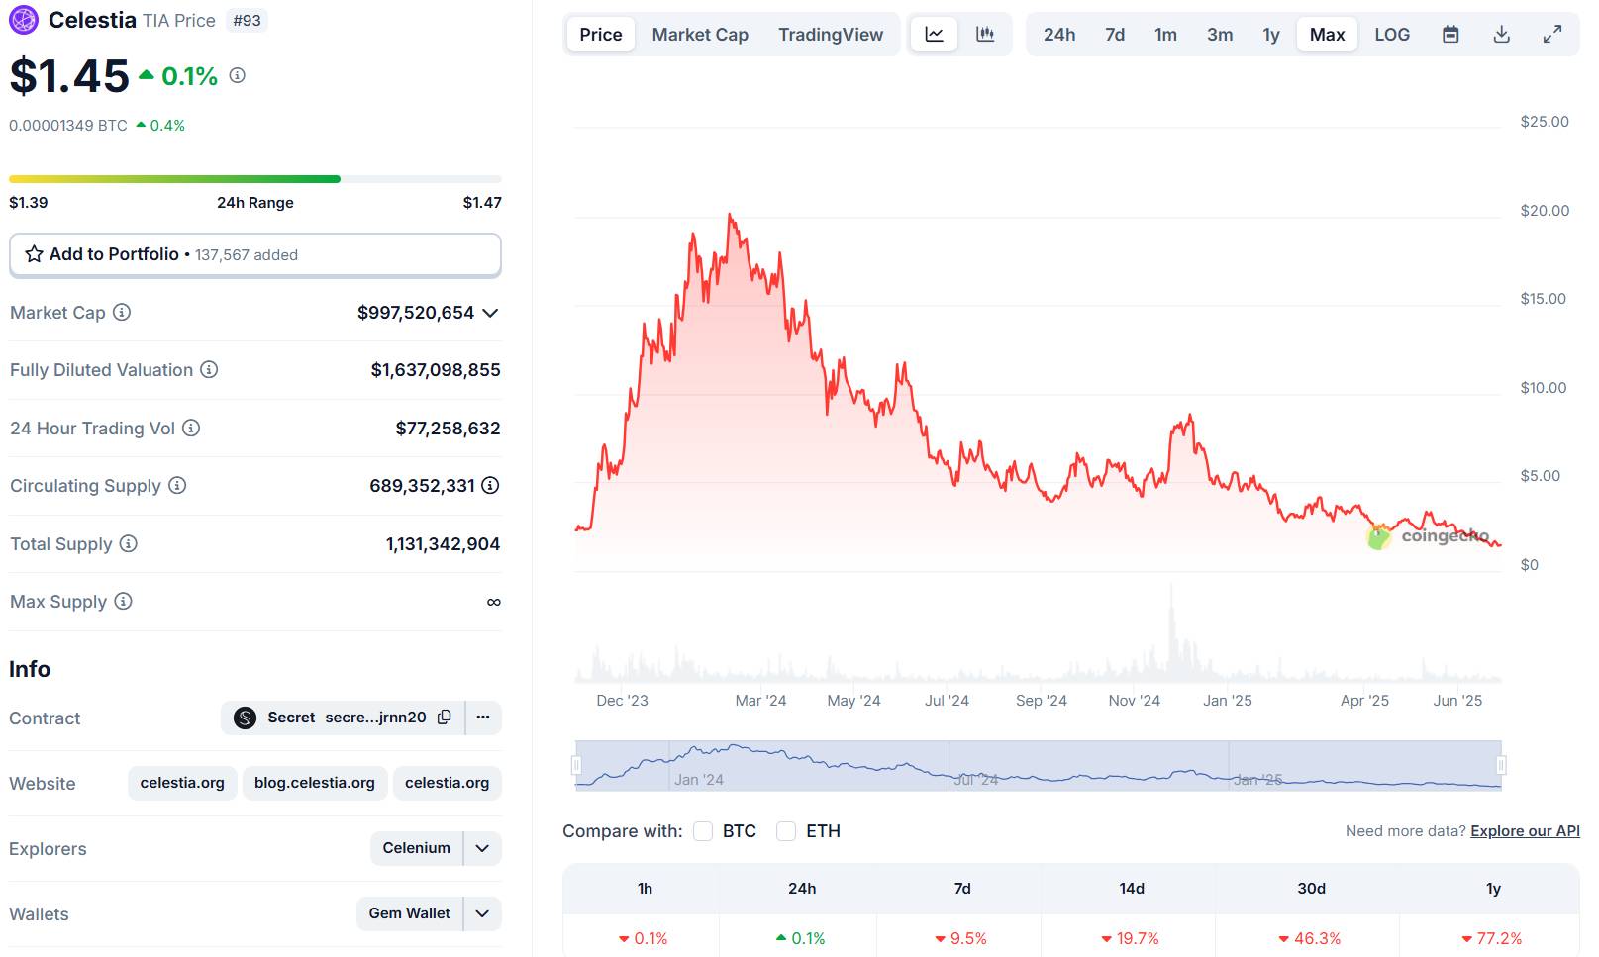Open Explorers dropdown arrow
The height and width of the screenshot is (957, 1599).
coord(482,848)
